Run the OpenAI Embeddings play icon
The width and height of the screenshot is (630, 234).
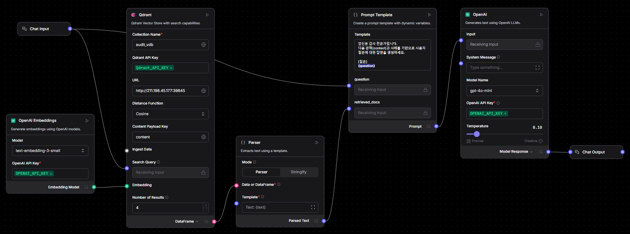(x=87, y=121)
